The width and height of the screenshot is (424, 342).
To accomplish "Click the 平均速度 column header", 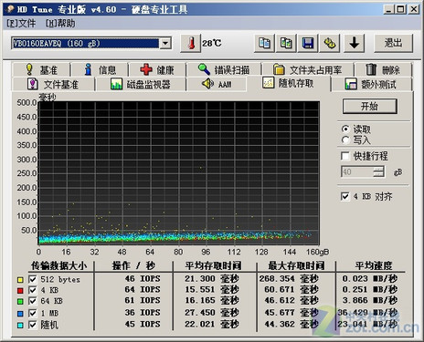I will pos(374,265).
